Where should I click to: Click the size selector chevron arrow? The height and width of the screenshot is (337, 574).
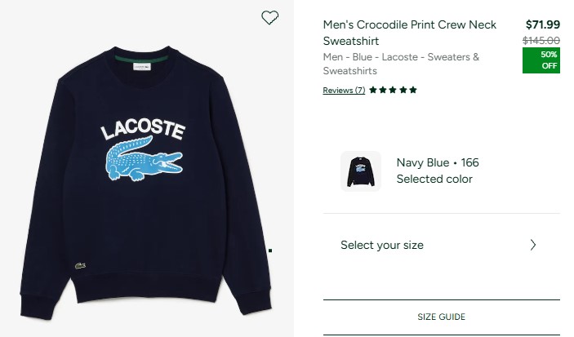[x=533, y=245]
